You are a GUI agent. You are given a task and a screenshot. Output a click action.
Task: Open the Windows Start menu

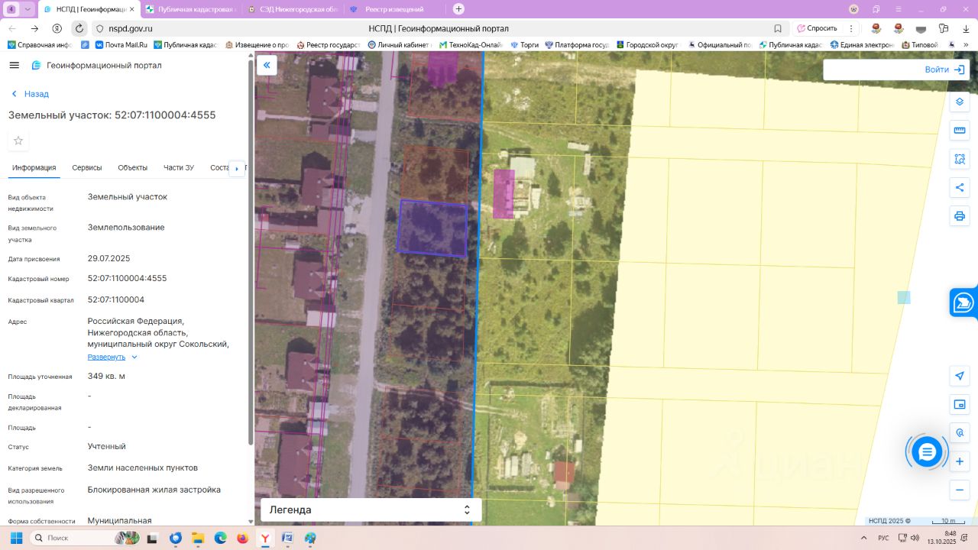tap(16, 538)
